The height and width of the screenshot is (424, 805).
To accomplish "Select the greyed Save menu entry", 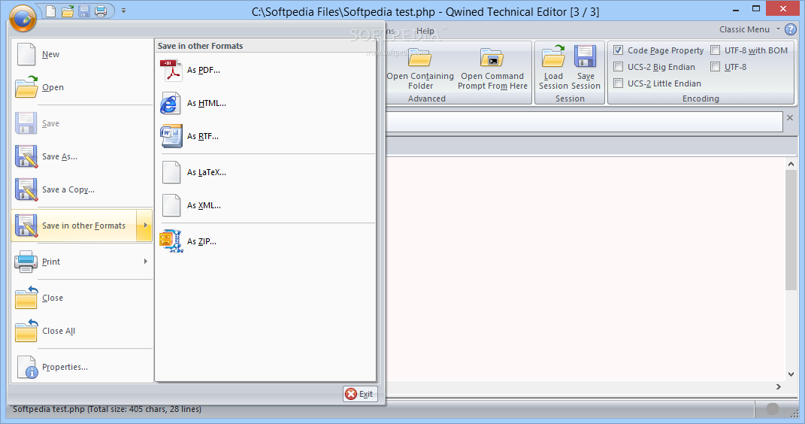I will pyautogui.click(x=82, y=123).
